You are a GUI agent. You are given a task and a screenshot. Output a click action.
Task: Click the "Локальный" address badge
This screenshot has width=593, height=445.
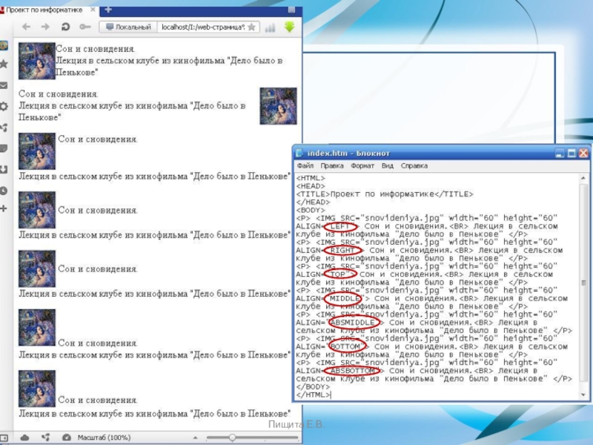point(127,27)
